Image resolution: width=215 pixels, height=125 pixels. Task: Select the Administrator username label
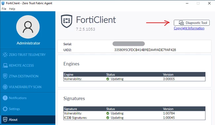pos(28,43)
